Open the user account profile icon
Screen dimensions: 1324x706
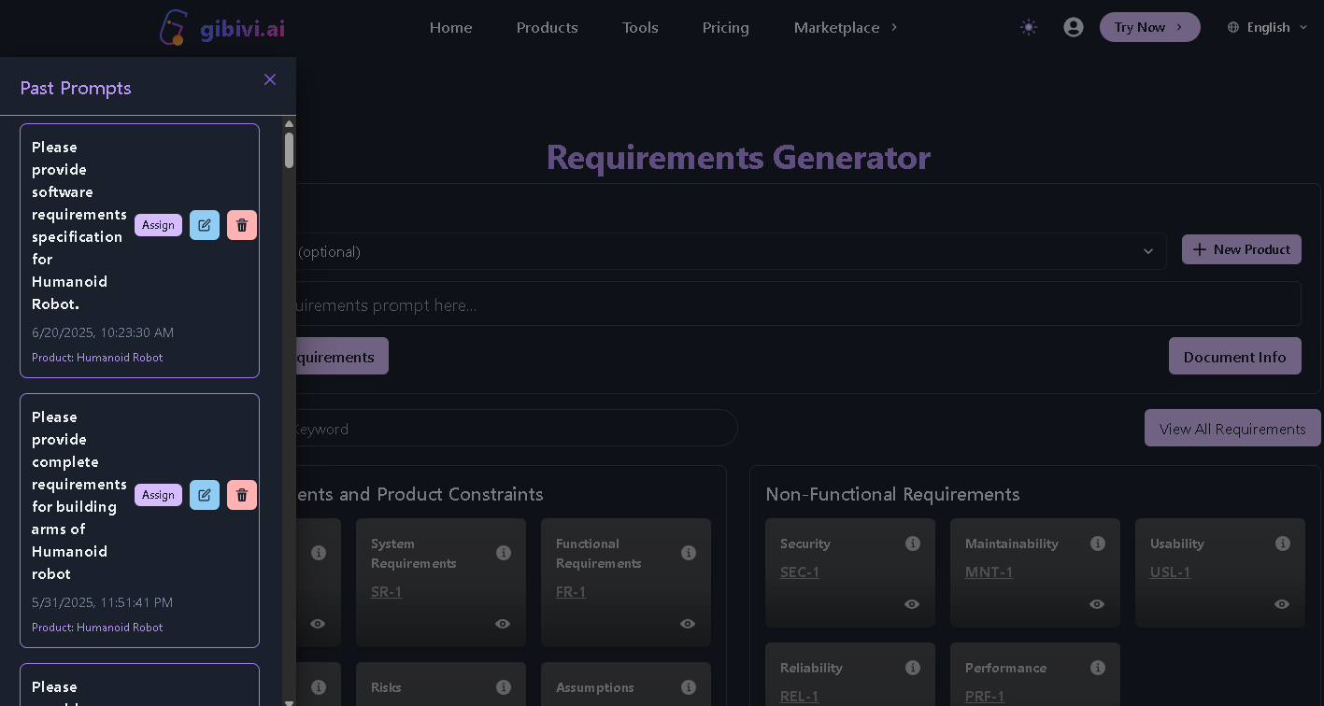tap(1074, 27)
